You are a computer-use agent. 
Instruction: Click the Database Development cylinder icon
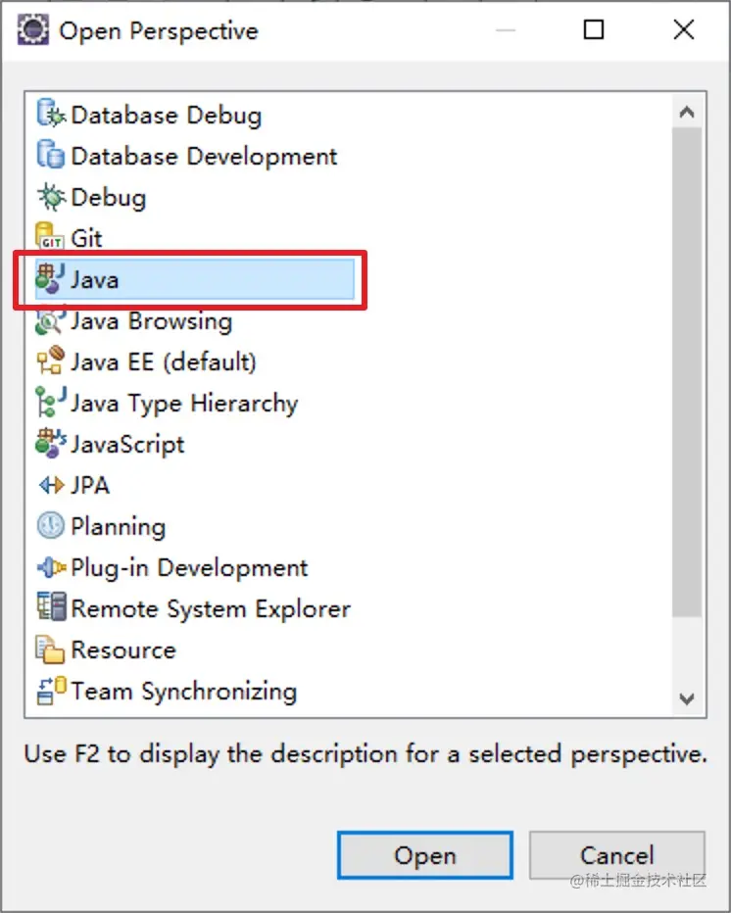coord(51,155)
